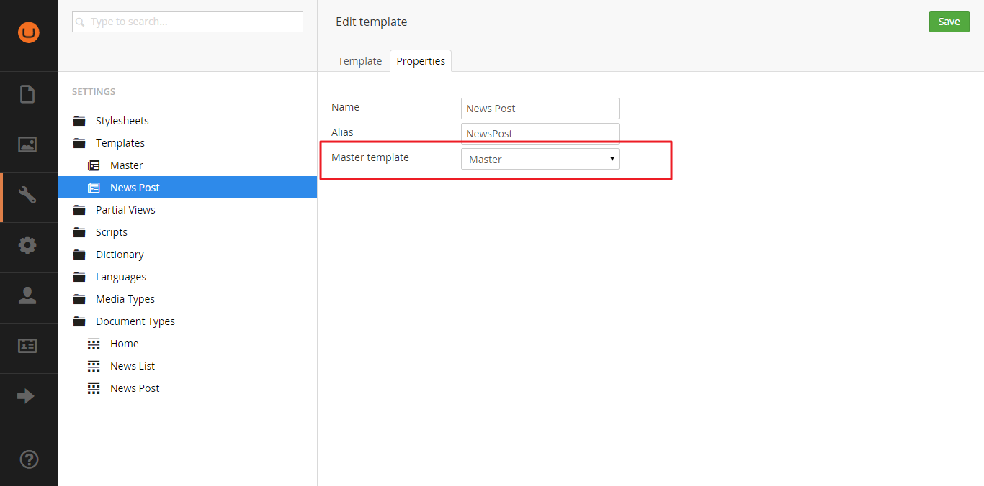984x486 pixels.
Task: Open the Settings section wrench icon
Action: click(27, 195)
